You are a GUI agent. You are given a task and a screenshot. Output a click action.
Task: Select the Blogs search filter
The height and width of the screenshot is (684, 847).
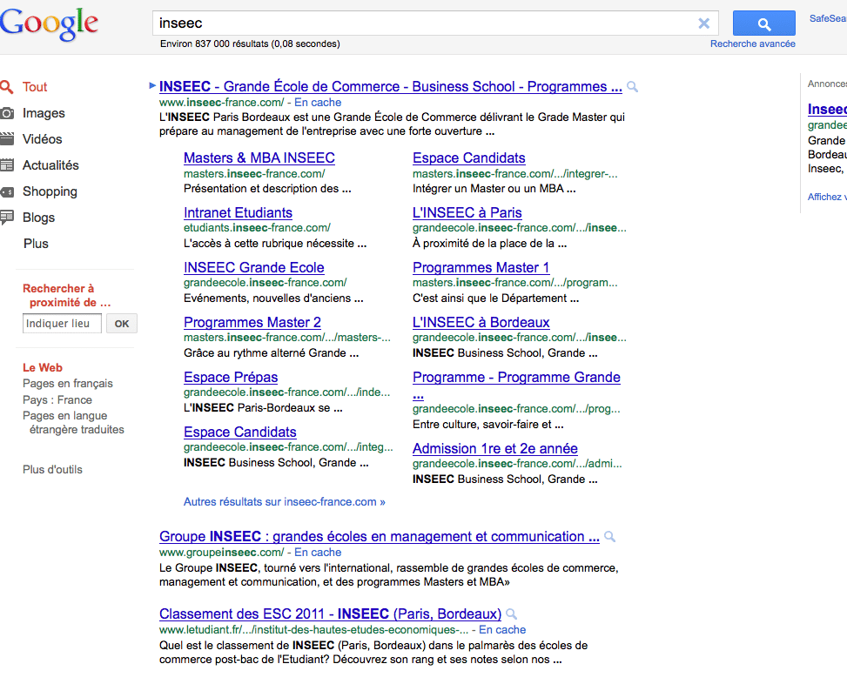(x=38, y=218)
